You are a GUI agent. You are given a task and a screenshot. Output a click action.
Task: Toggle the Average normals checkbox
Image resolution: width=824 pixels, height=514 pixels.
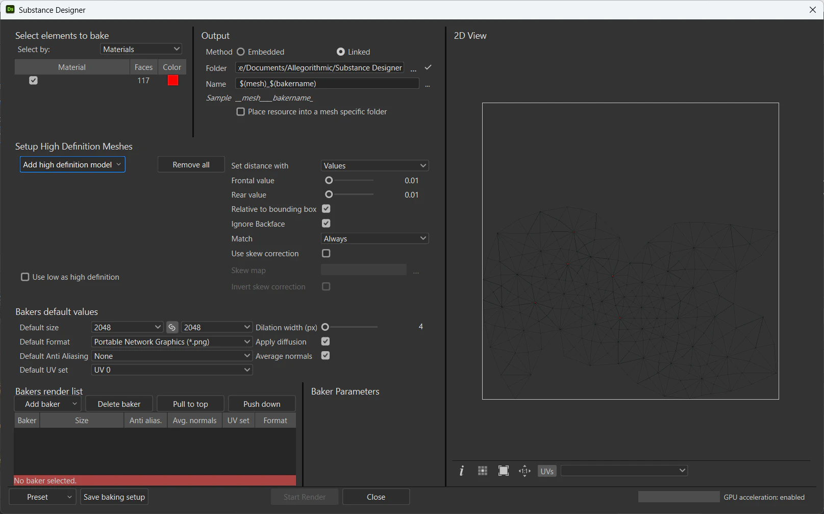tap(326, 356)
